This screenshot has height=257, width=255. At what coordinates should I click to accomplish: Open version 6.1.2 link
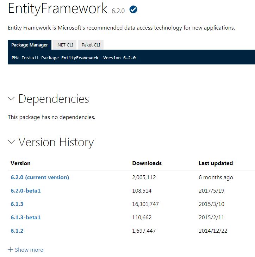pos(17,231)
